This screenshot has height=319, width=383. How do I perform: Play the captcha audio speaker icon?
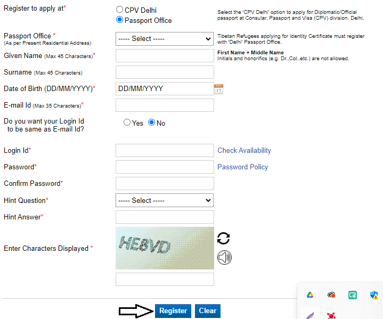[224, 257]
